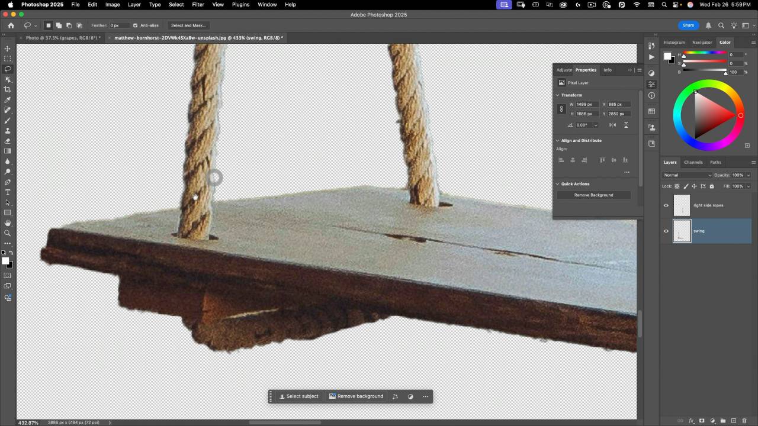Viewport: 758px width, 426px height.
Task: Open the layer Opacity dropdown arrow
Action: click(748, 175)
